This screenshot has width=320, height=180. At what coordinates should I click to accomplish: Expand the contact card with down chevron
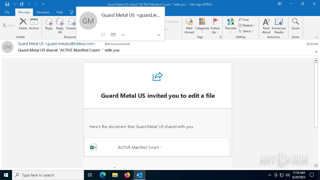tap(158, 35)
